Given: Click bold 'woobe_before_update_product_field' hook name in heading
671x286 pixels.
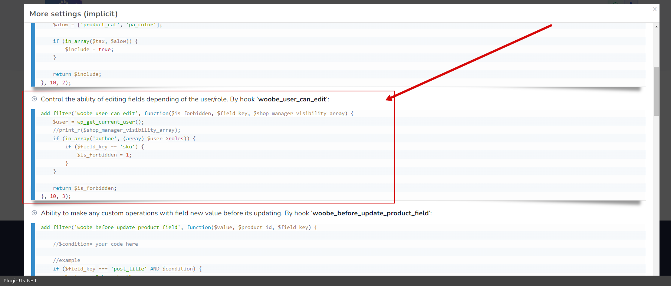Looking at the screenshot, I should click(x=371, y=213).
